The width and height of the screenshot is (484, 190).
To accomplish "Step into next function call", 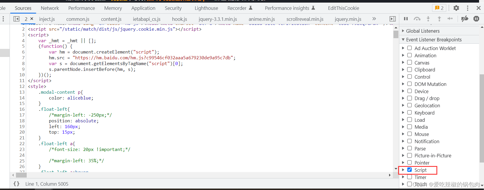I will coord(428,19).
